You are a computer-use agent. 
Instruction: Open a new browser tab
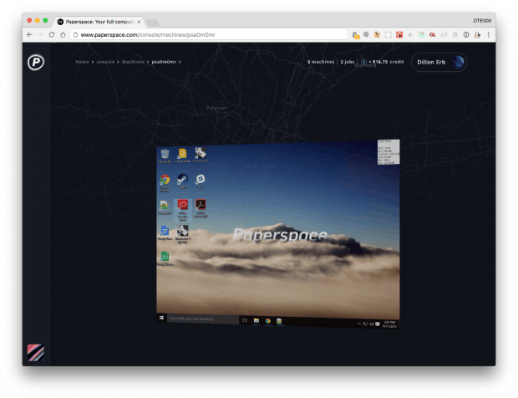[152, 23]
